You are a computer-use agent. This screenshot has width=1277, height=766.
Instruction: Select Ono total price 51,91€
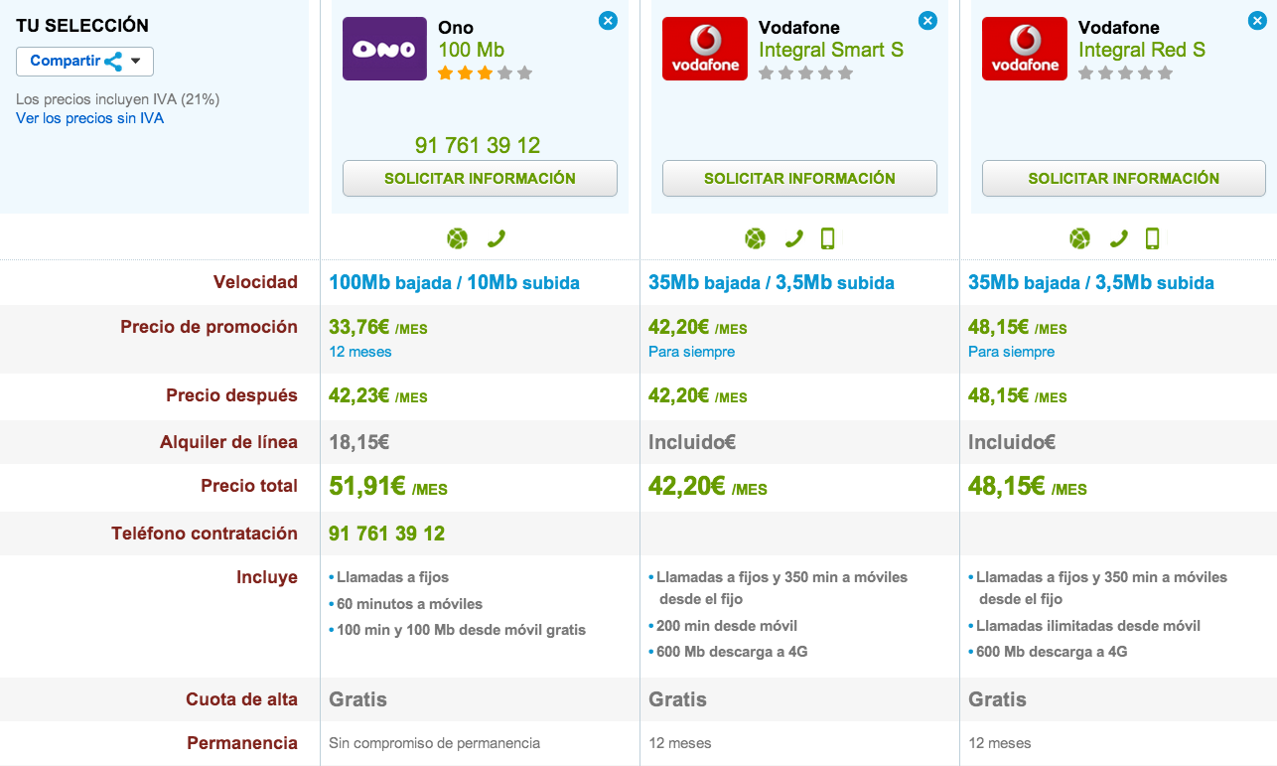(388, 486)
